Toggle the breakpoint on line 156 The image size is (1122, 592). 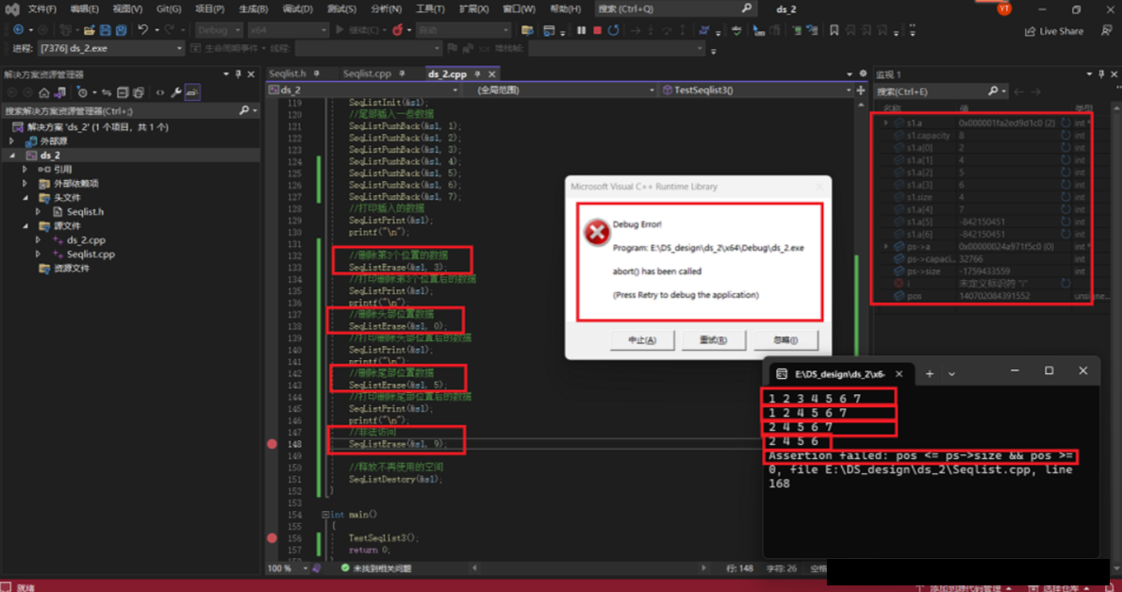pyautogui.click(x=272, y=537)
